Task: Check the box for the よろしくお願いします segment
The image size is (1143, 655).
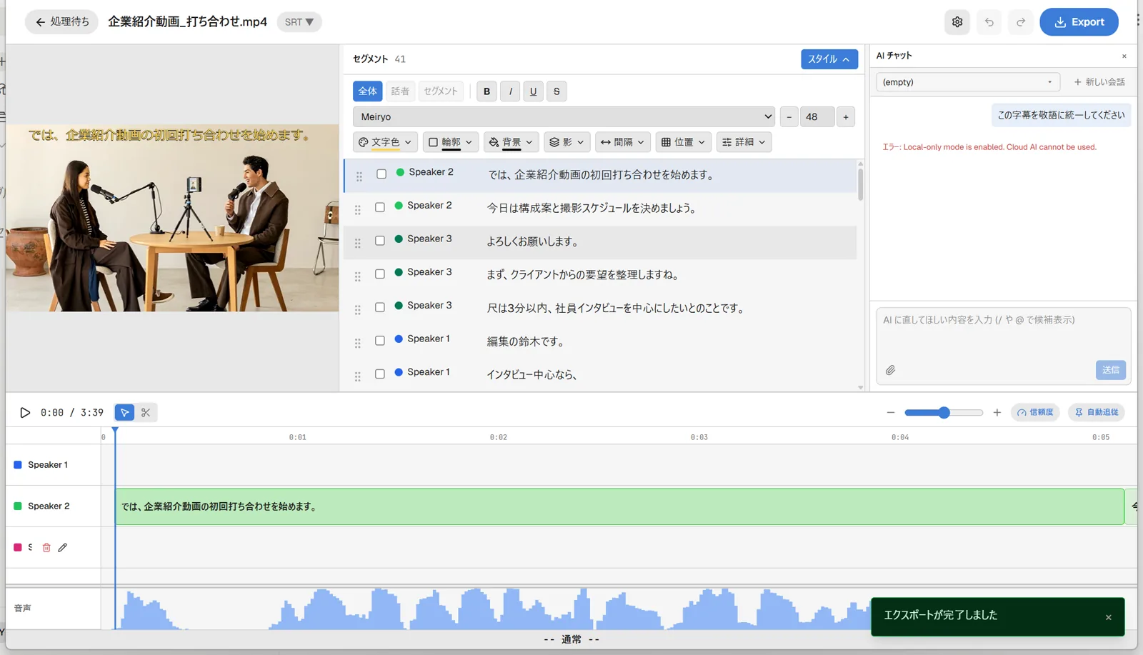Action: (380, 241)
